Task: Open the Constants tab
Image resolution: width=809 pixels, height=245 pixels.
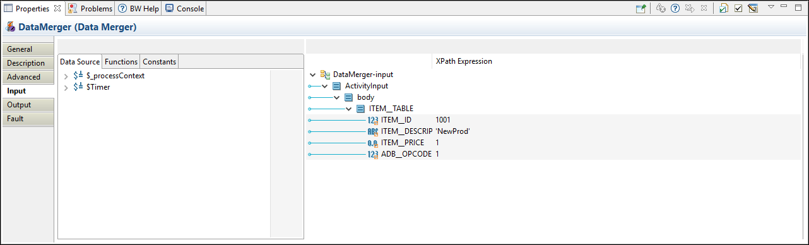Action: click(x=159, y=61)
